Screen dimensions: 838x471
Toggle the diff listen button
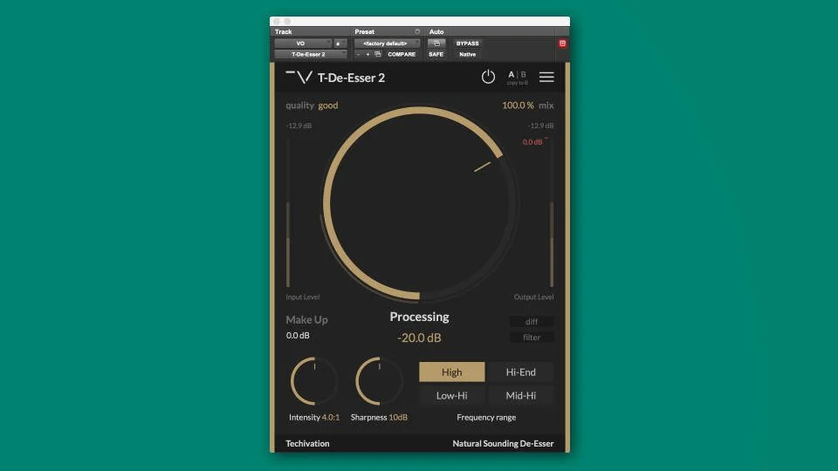tap(532, 322)
